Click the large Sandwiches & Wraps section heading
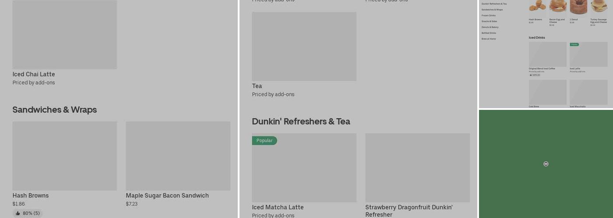This screenshot has height=218, width=613. [x=55, y=110]
